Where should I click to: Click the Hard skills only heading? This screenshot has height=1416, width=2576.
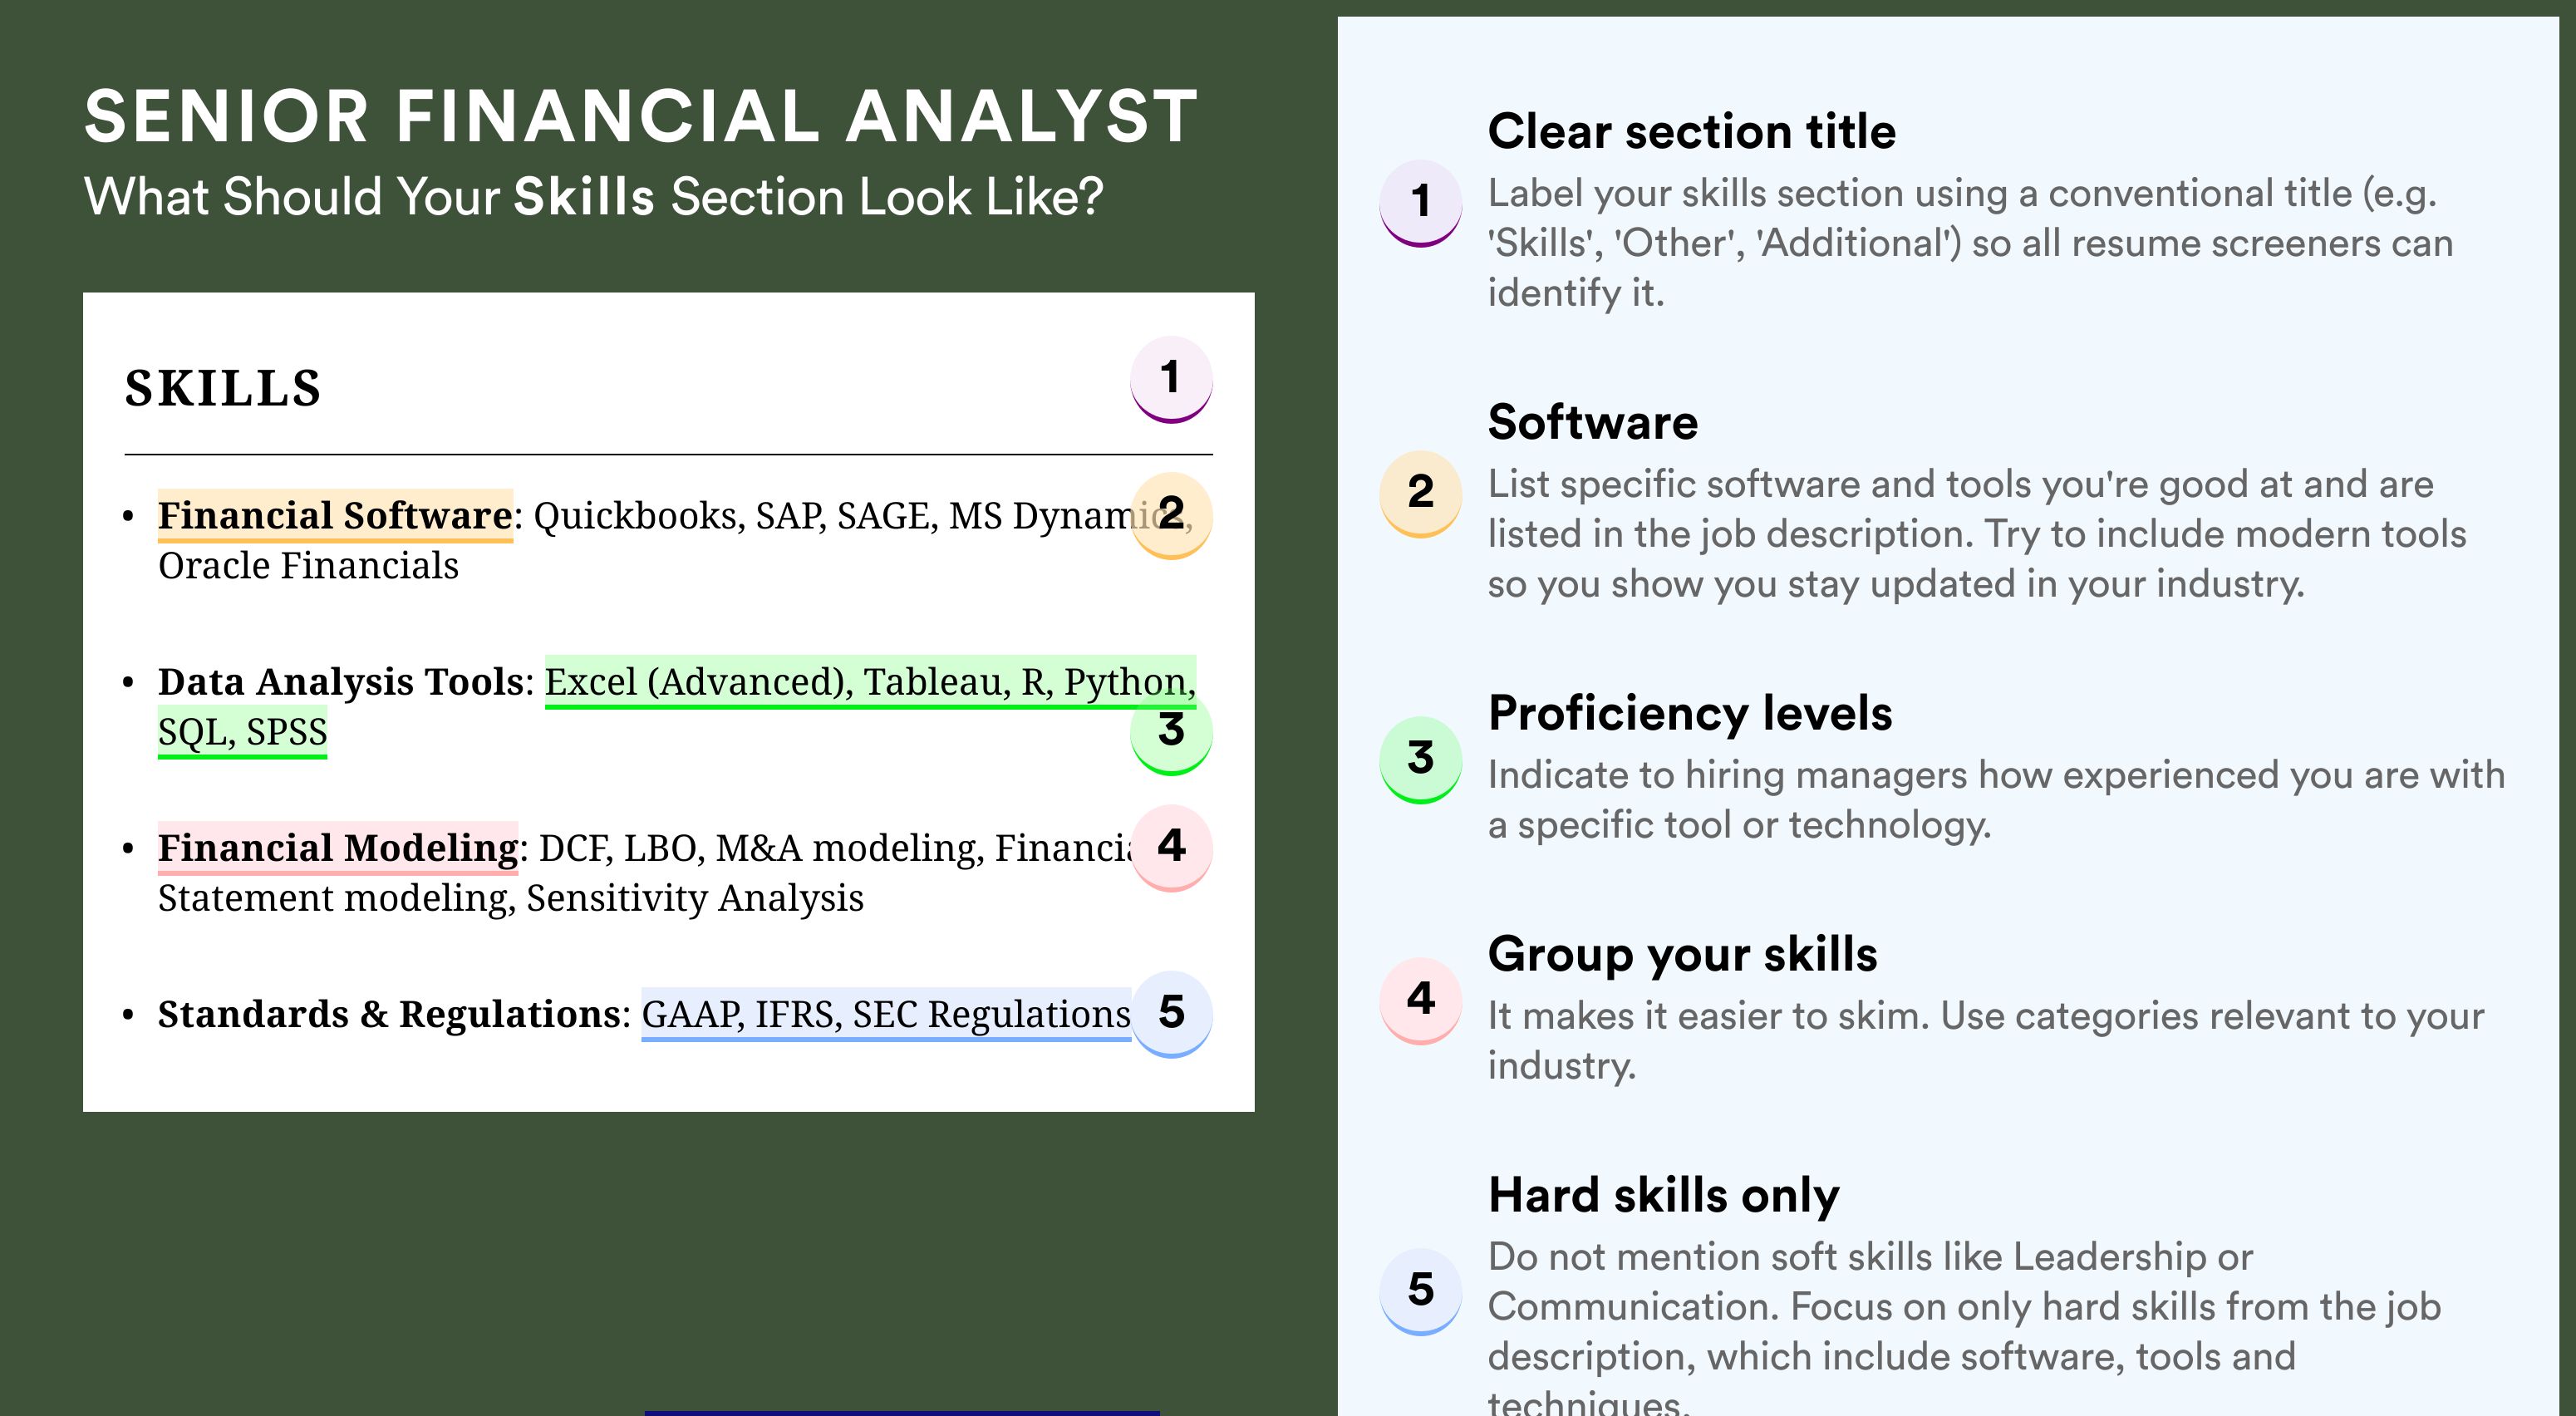[x=1664, y=1195]
